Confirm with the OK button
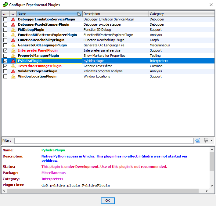This screenshot has height=206, width=216. [108, 201]
